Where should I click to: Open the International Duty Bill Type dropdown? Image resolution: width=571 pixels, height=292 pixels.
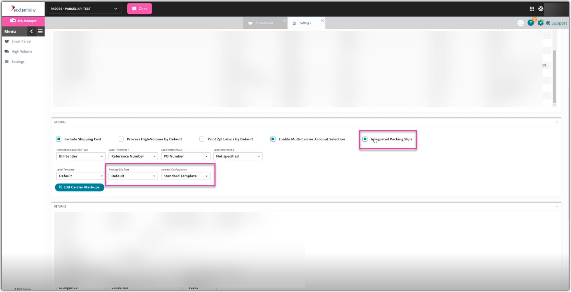pos(81,156)
